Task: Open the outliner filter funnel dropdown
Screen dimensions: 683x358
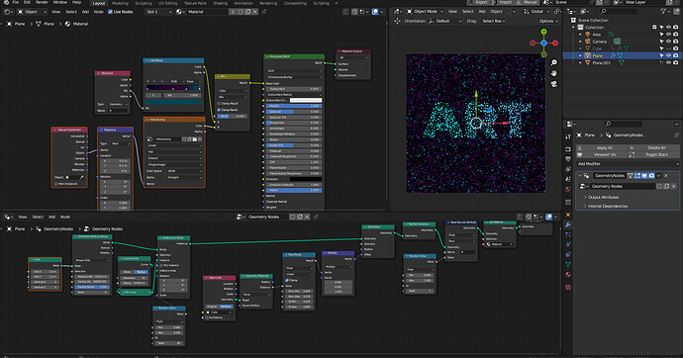Action: (665, 12)
